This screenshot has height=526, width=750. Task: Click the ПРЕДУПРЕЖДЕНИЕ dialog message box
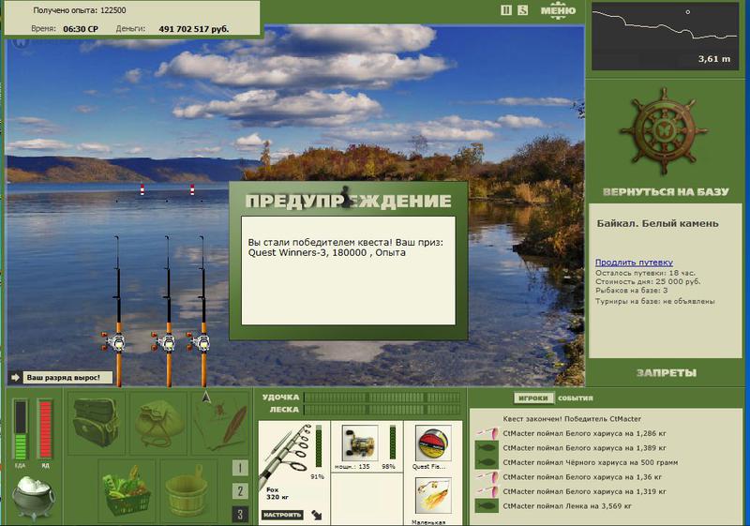(x=348, y=271)
